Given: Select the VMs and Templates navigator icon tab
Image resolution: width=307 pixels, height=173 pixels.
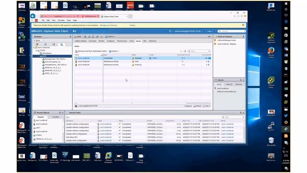Looking at the screenshot, I should point(46,44).
